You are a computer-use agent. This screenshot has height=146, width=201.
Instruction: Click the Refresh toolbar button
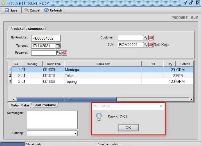pos(53,10)
